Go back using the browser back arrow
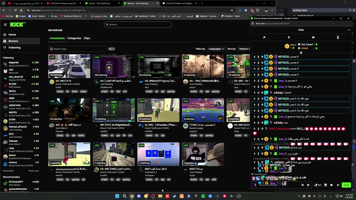The height and width of the screenshot is (200, 356). [4, 10]
